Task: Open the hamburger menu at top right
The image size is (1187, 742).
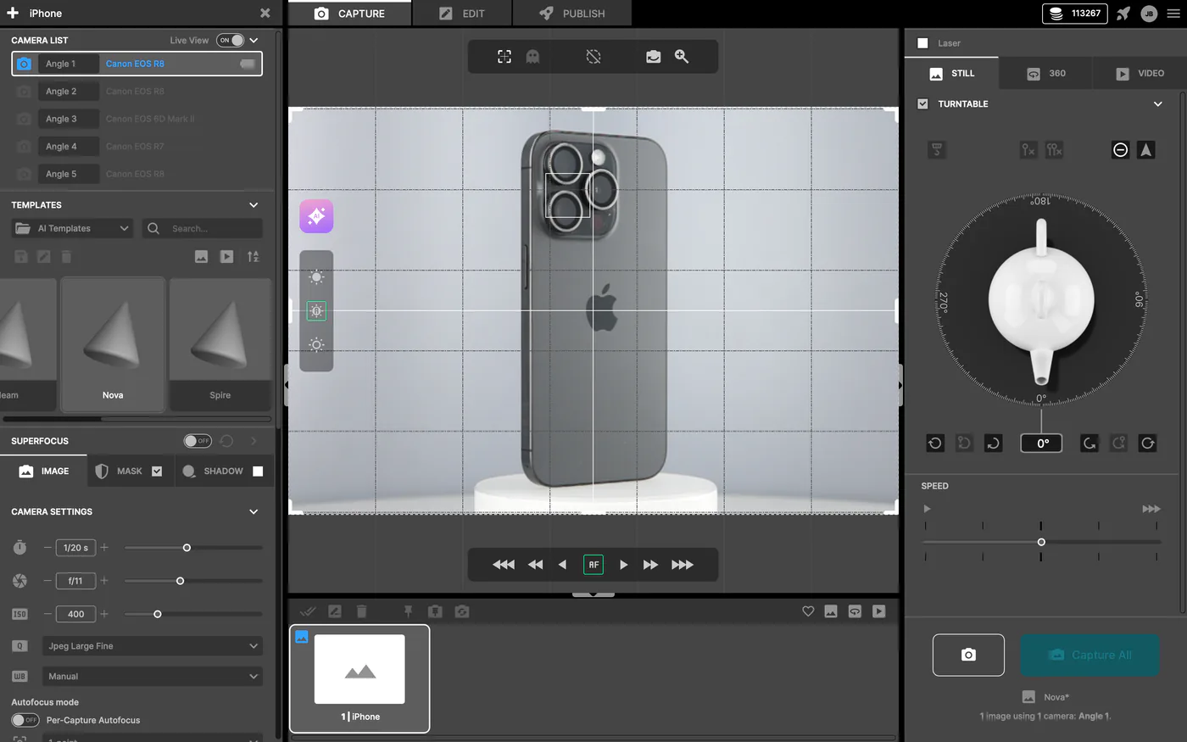Action: [1173, 14]
